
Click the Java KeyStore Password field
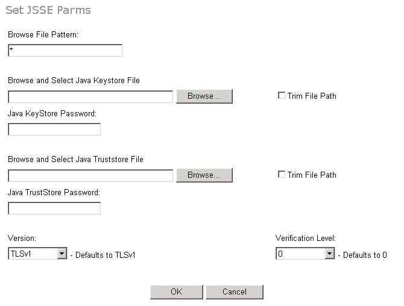click(x=54, y=130)
